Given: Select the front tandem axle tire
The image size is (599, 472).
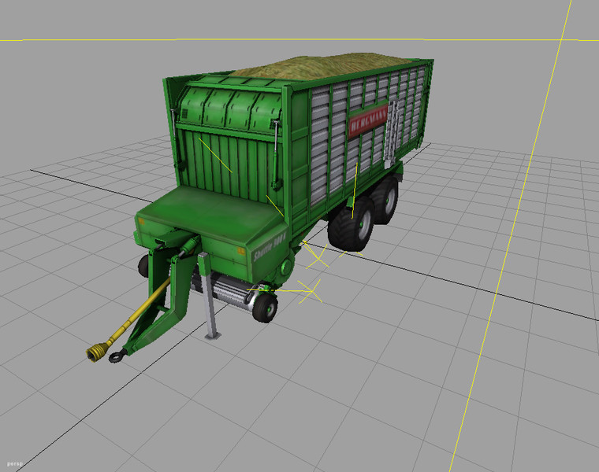Looking at the screenshot, I should coord(350,226).
